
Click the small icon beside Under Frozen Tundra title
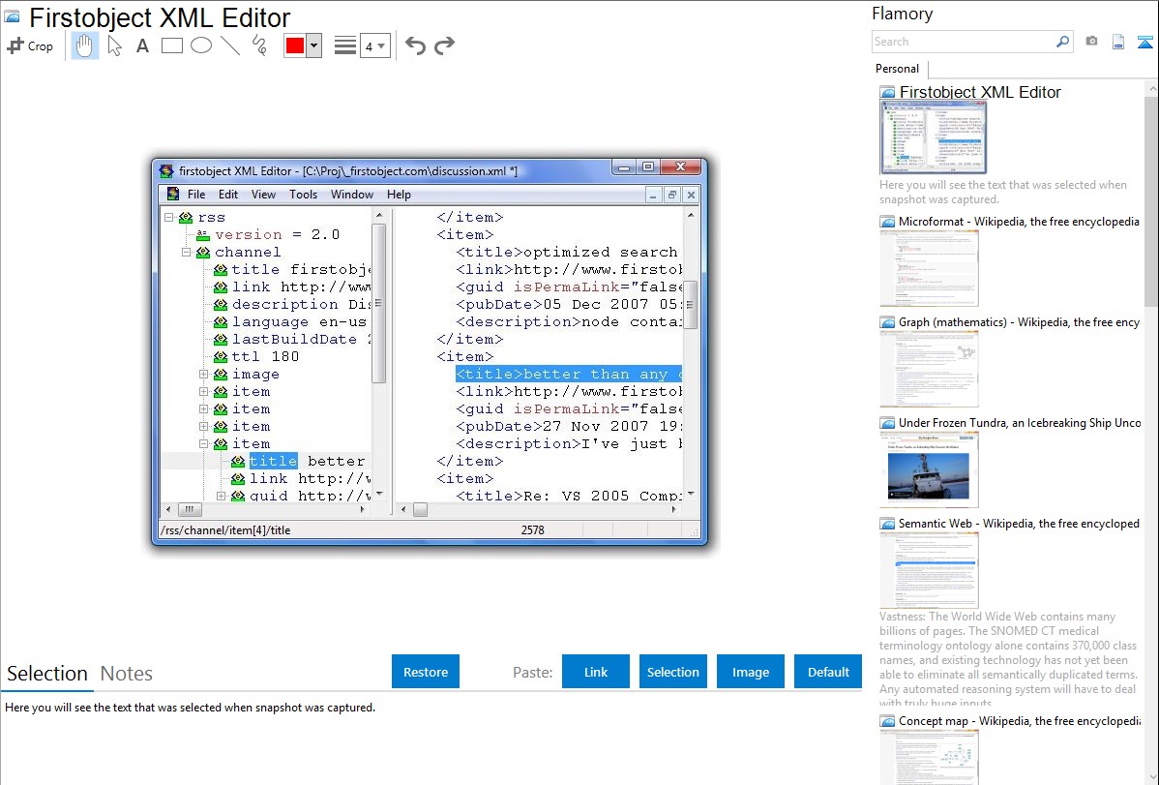[887, 423]
